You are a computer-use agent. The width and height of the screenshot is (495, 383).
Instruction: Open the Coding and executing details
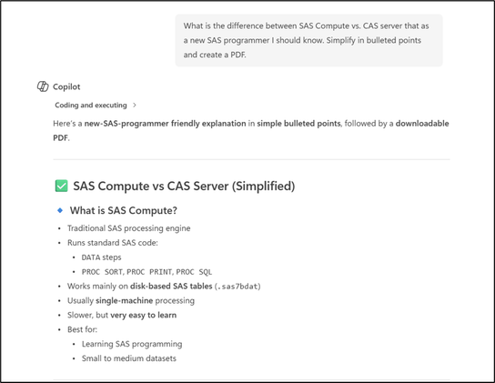(91, 106)
